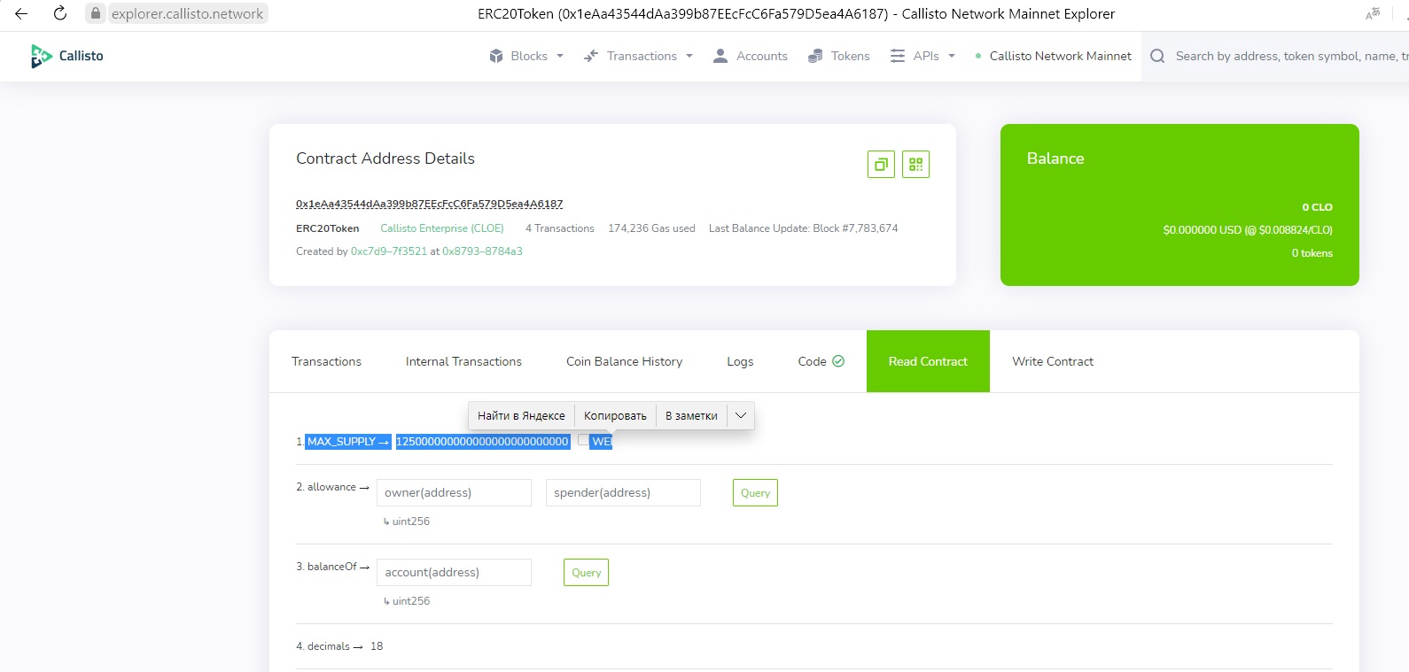Open the Callisto Network Mainnet selector
This screenshot has width=1409, height=672.
(x=1053, y=56)
